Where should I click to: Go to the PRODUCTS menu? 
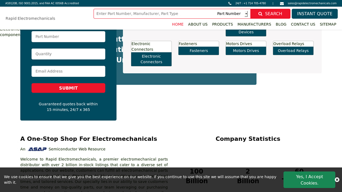tap(222, 24)
